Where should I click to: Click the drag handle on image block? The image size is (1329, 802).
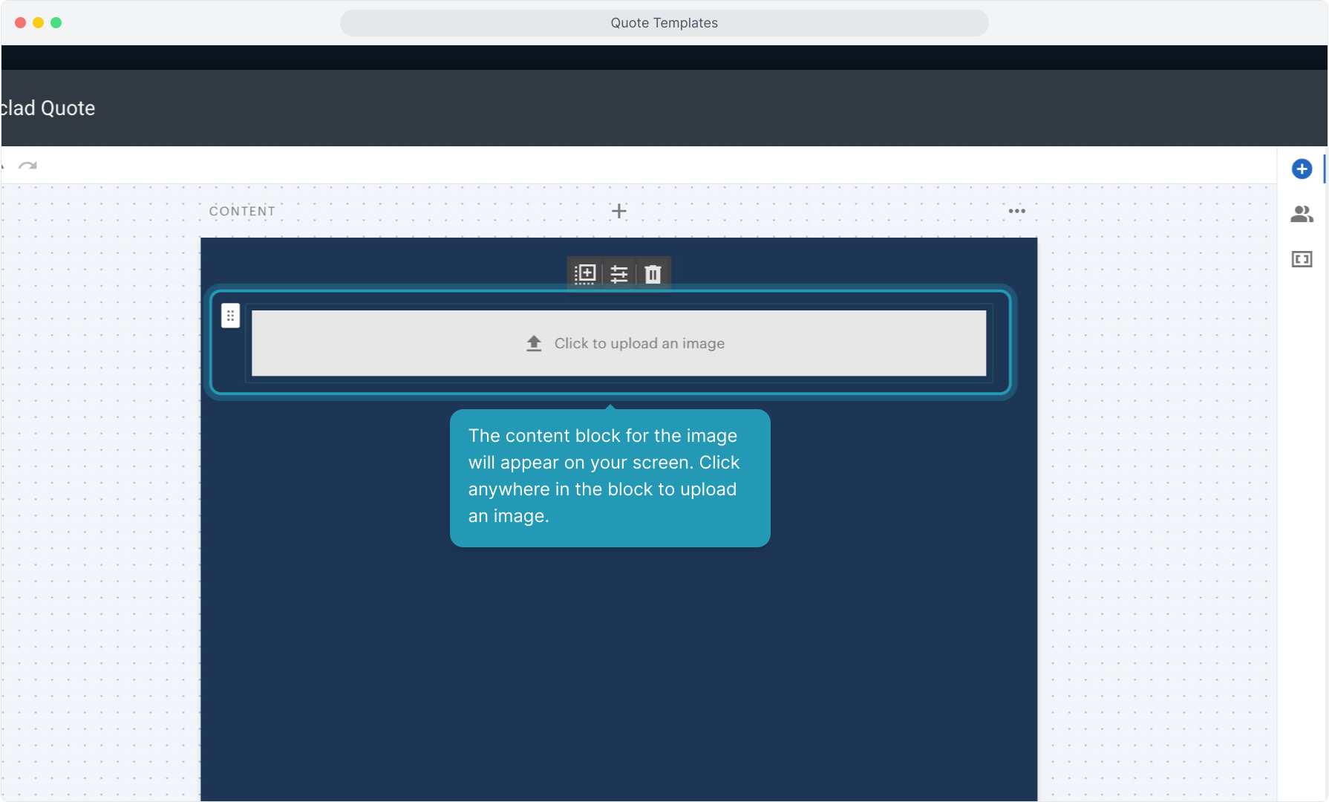click(230, 316)
